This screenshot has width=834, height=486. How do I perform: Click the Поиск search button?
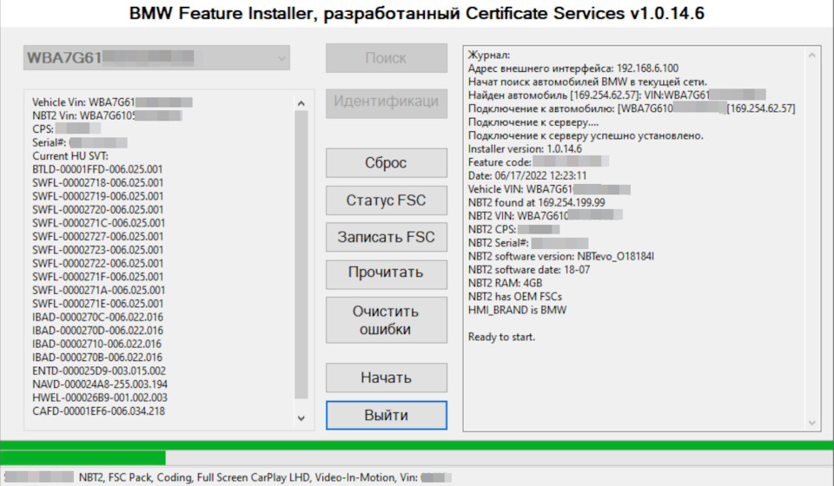coord(386,58)
